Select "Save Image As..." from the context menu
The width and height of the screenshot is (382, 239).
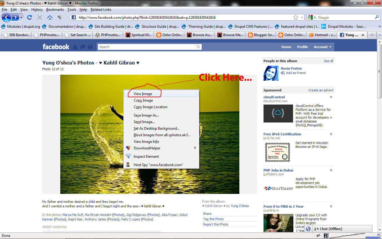[146, 115]
